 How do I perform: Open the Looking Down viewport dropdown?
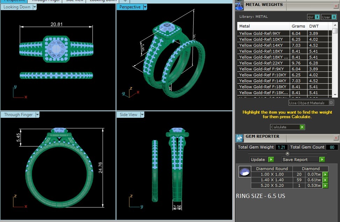35,7
